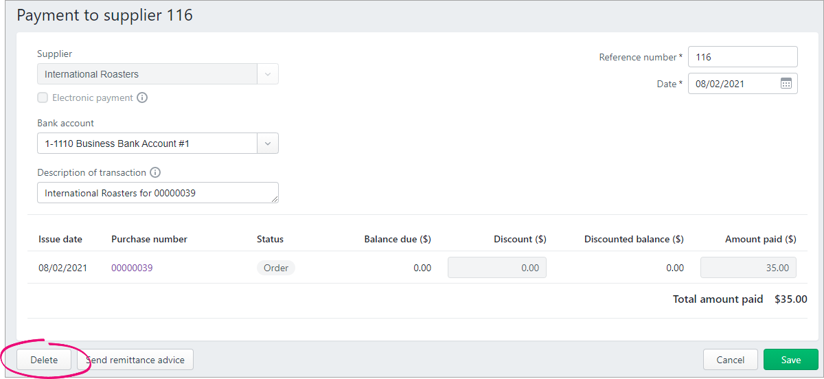Click the Order status badge
Viewport: 824px width, 379px height.
coord(276,268)
